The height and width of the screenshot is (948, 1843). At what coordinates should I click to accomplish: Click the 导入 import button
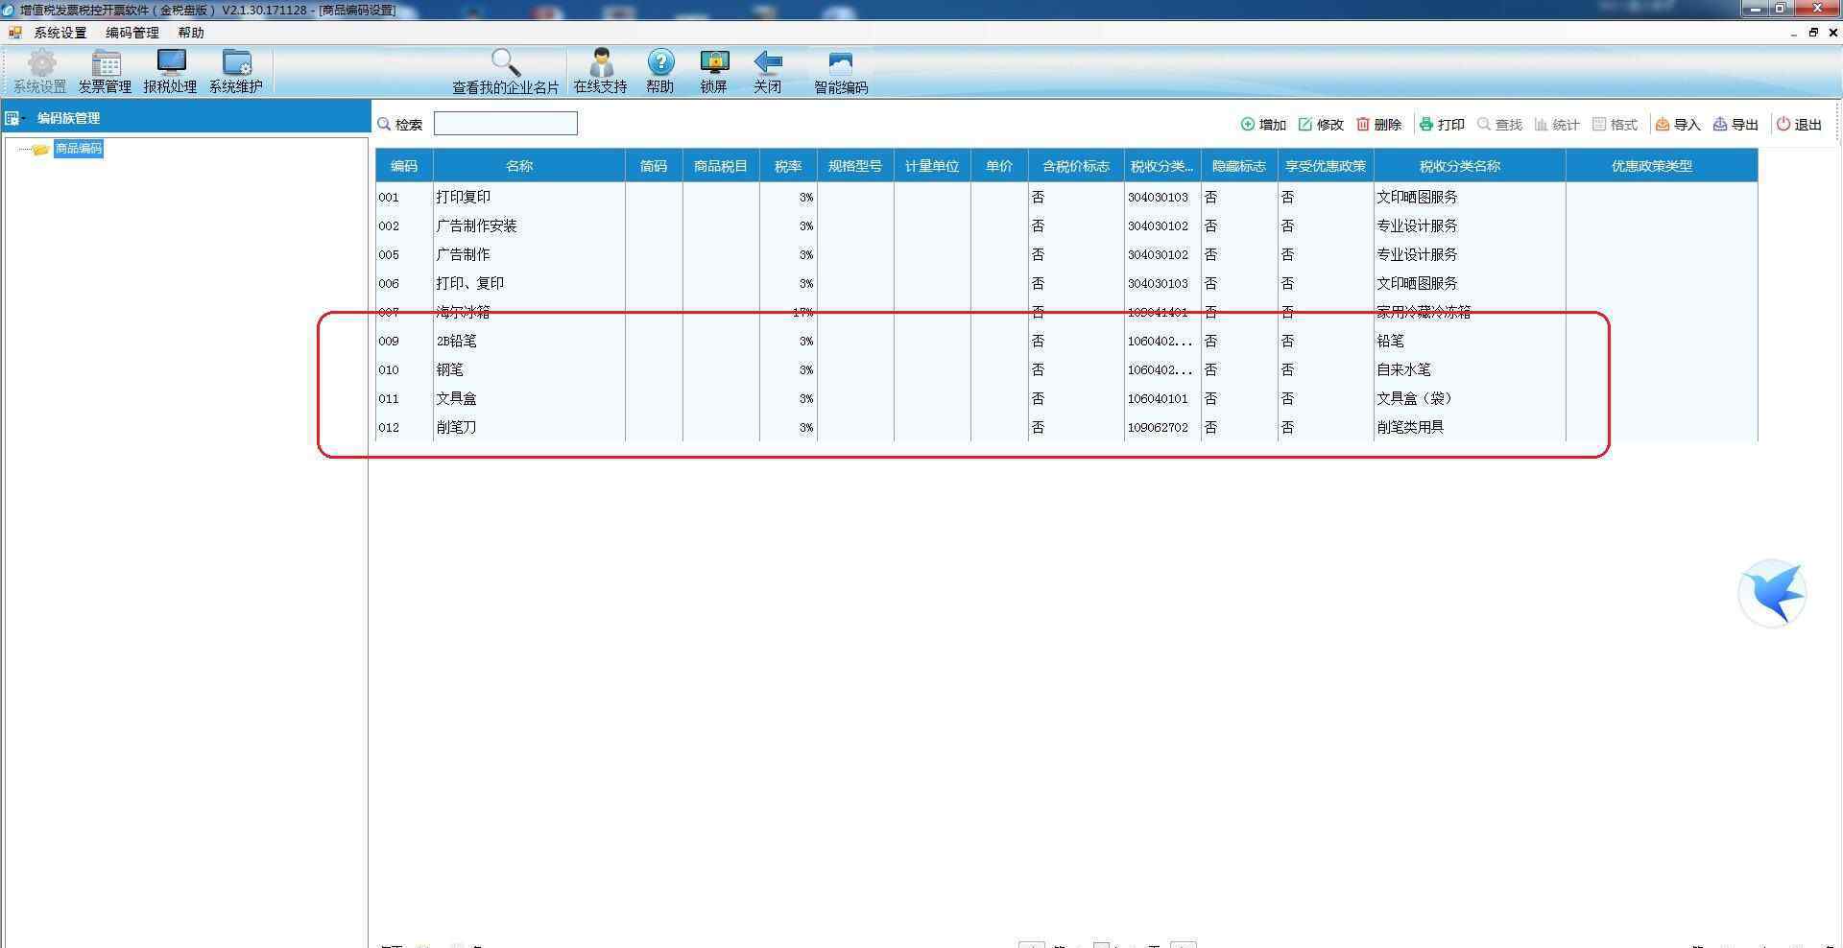pos(1678,125)
